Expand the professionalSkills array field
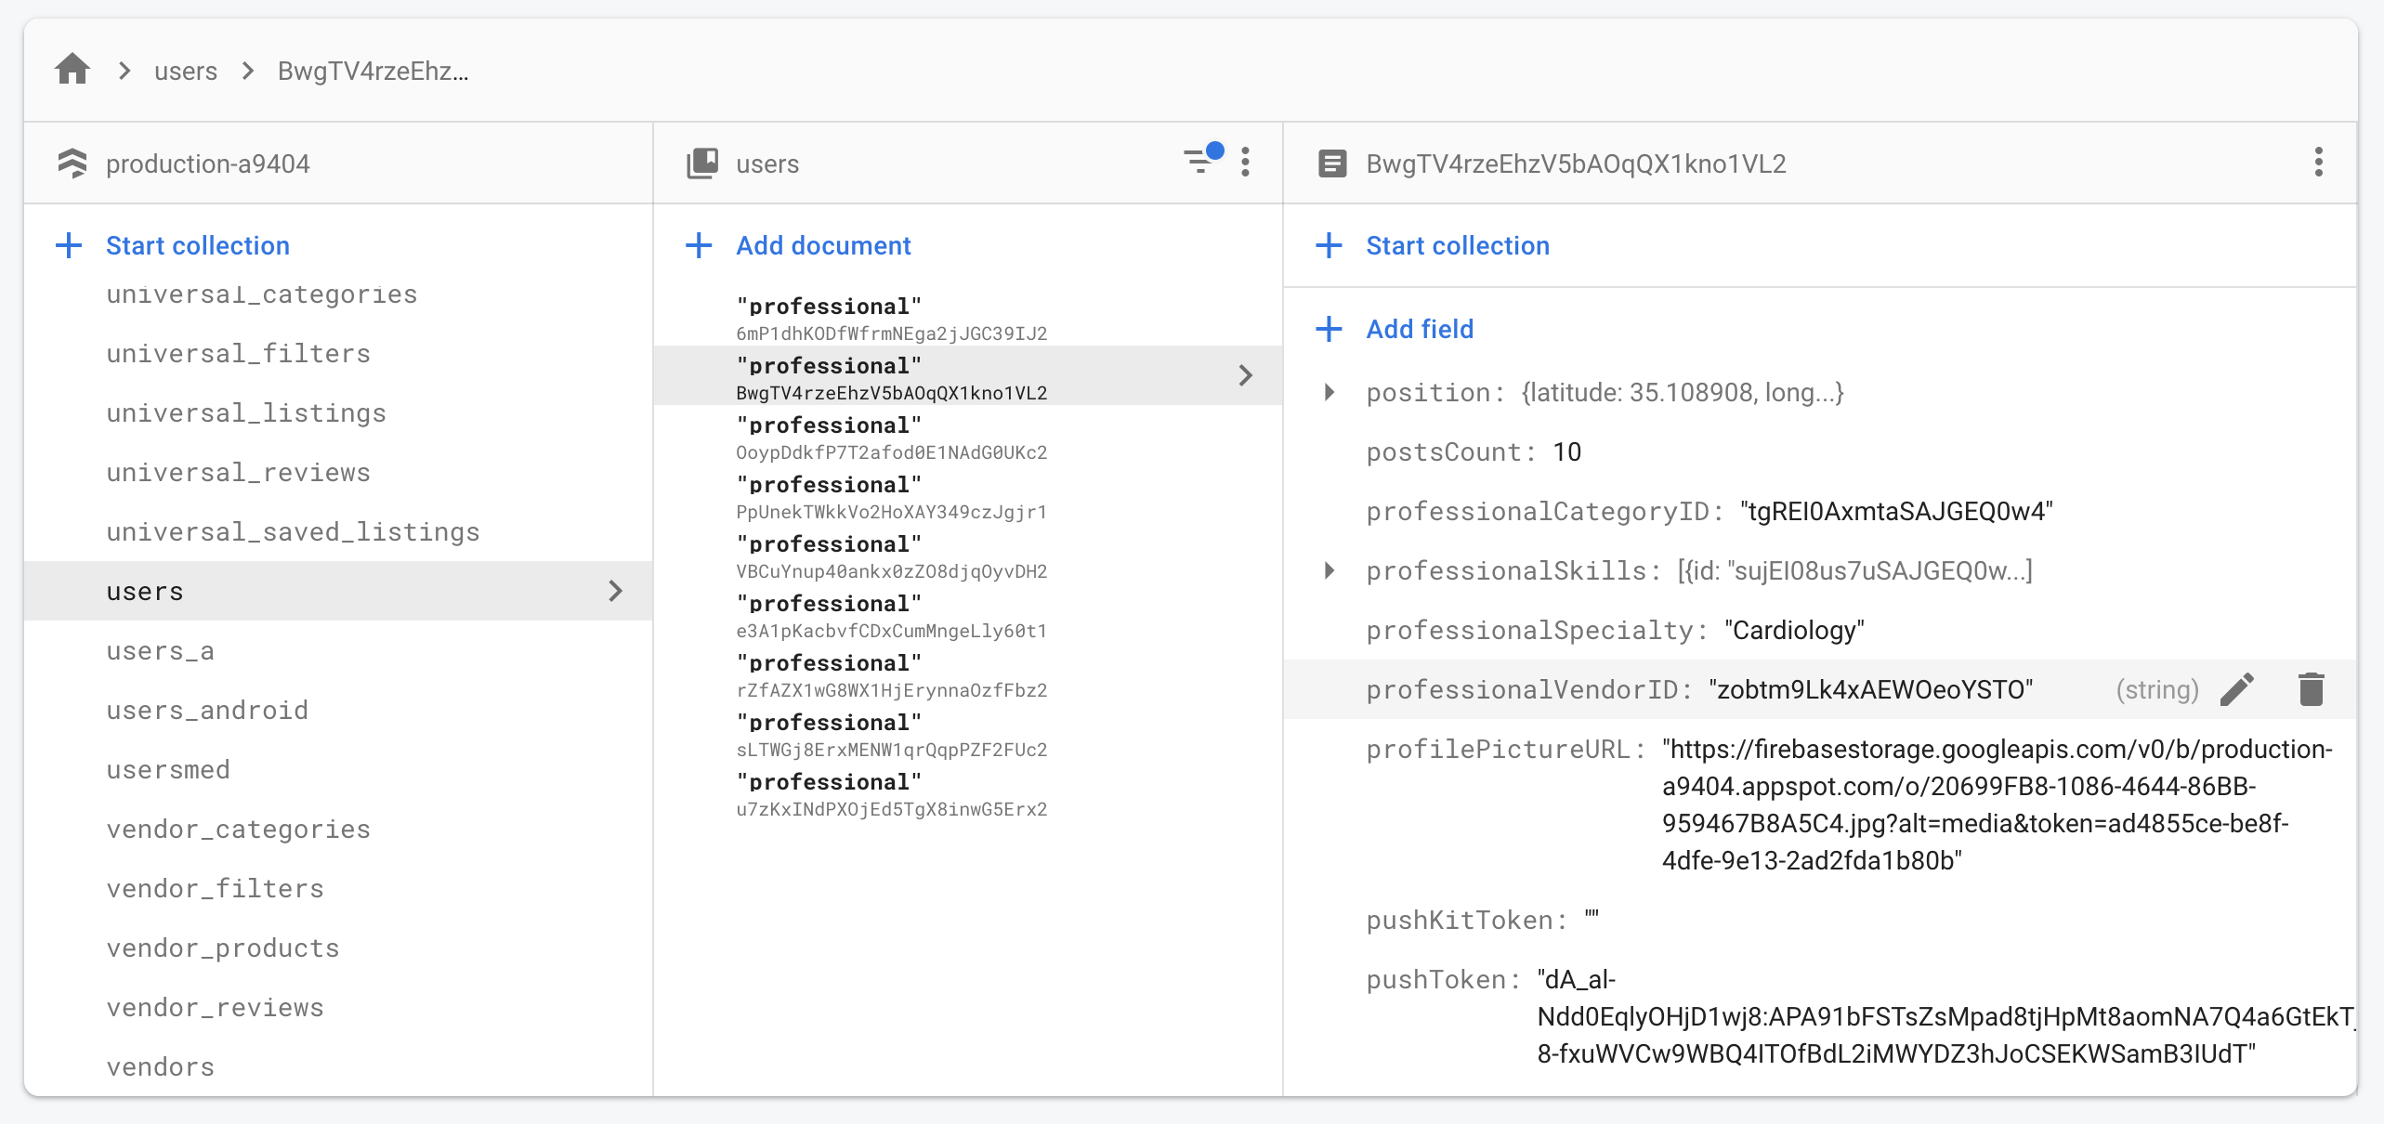 coord(1330,570)
